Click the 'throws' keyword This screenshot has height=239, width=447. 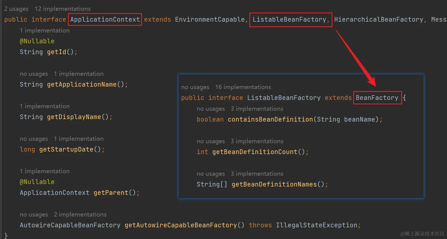click(x=260, y=225)
